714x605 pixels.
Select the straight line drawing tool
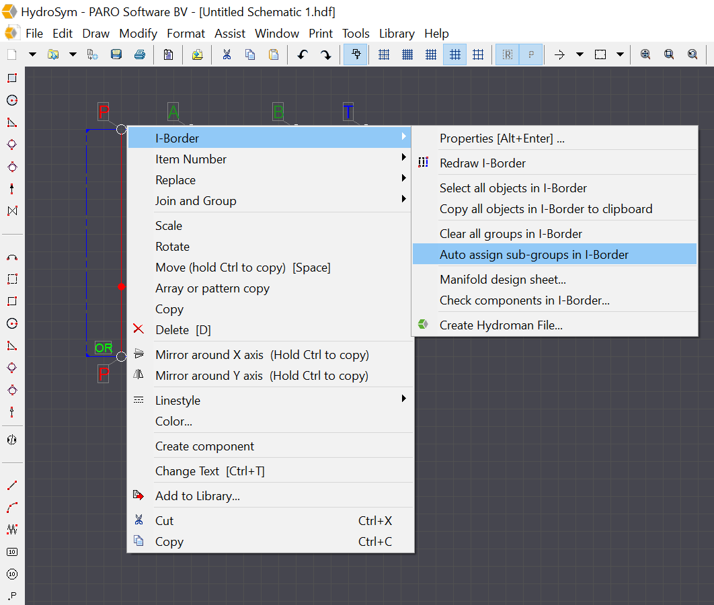pyautogui.click(x=12, y=485)
